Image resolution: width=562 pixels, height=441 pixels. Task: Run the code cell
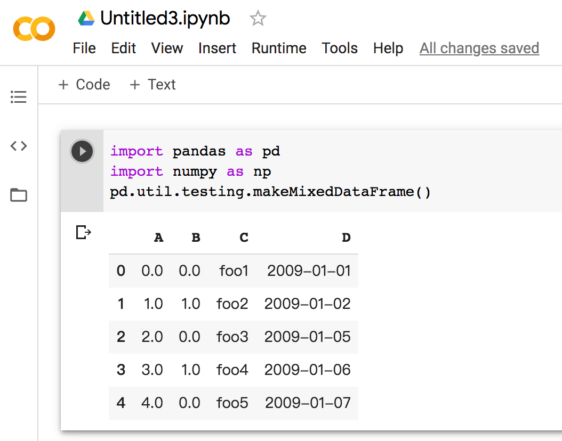point(82,152)
